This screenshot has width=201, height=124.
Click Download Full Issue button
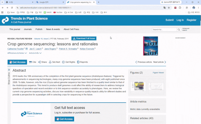coord(84,38)
